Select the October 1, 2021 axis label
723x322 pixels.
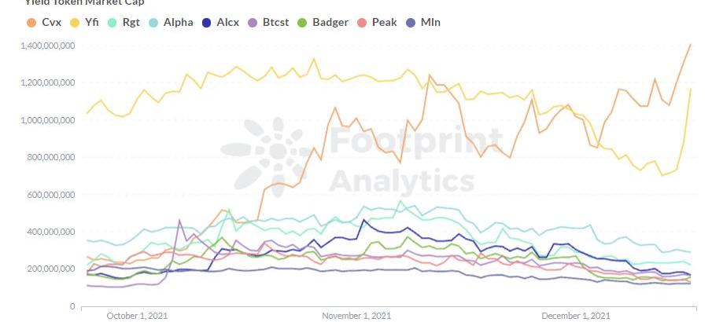(x=136, y=315)
